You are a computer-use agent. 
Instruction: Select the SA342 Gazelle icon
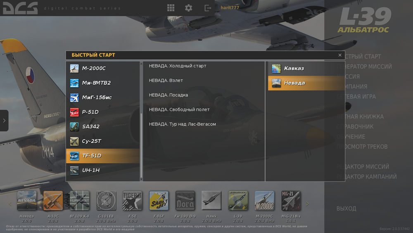(74, 127)
